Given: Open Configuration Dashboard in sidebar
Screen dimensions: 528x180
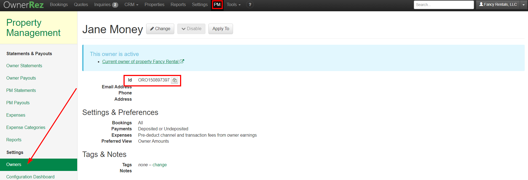Looking at the screenshot, I should [30, 177].
